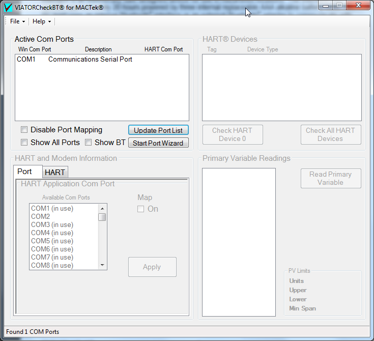Switch to the HART tab
This screenshot has width=374, height=341.
click(55, 172)
